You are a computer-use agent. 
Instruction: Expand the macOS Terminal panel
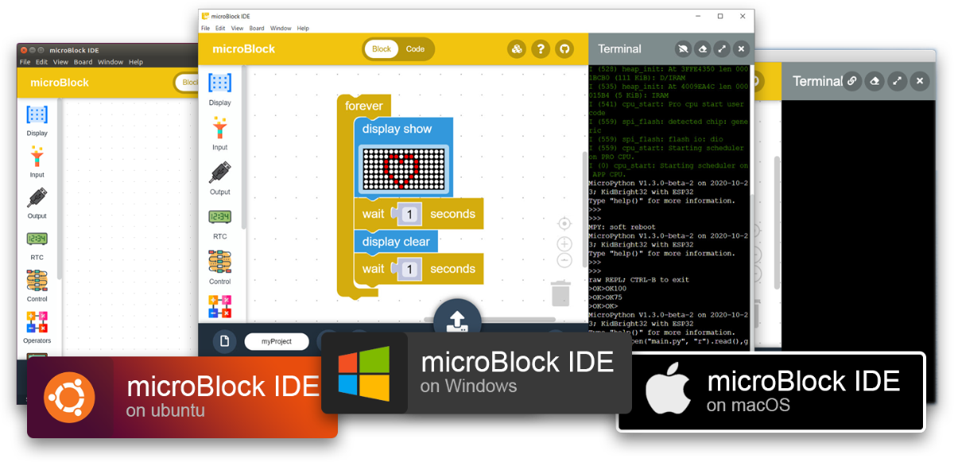(898, 80)
